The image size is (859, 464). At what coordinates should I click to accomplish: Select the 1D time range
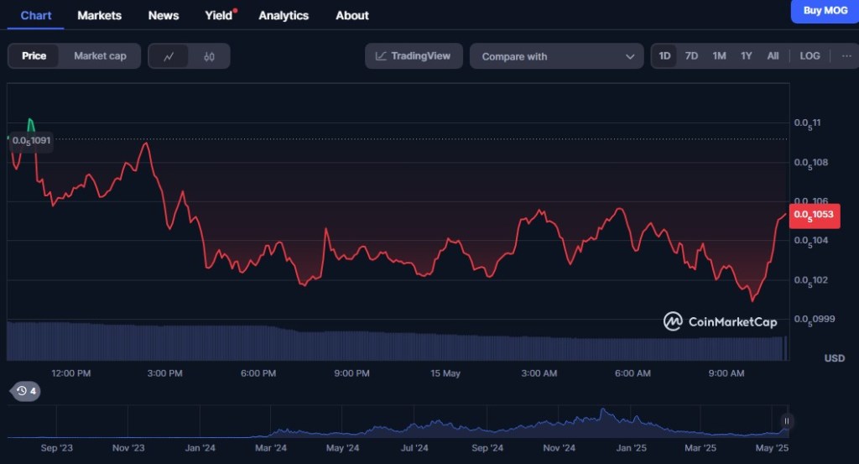[x=664, y=56]
